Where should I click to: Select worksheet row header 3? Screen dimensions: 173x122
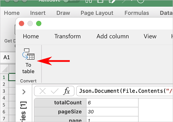click(4, 91)
